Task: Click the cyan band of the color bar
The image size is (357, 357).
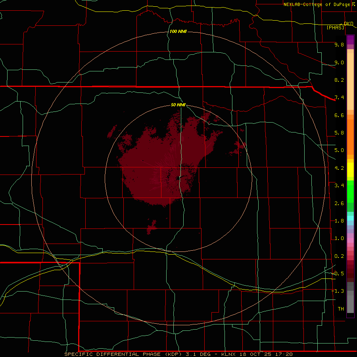Action: [x=350, y=218]
